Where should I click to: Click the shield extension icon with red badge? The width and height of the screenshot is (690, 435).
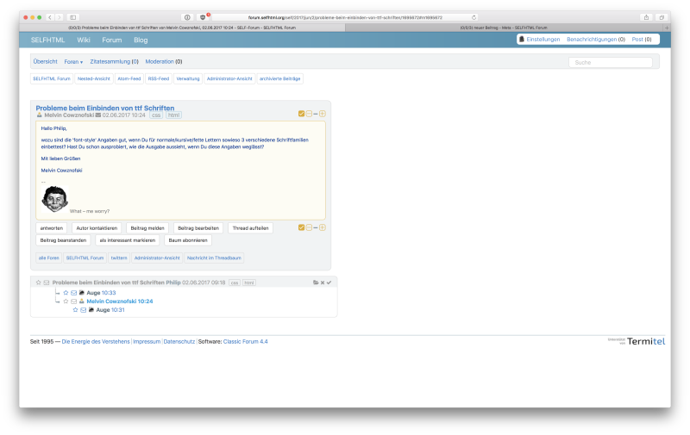click(203, 17)
